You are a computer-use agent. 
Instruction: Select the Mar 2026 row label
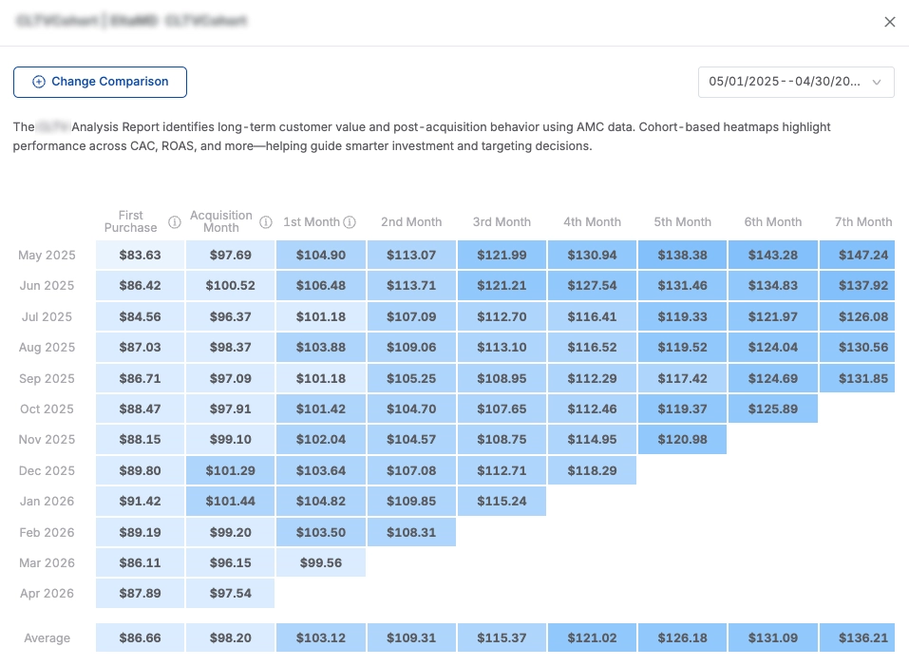pyautogui.click(x=47, y=562)
